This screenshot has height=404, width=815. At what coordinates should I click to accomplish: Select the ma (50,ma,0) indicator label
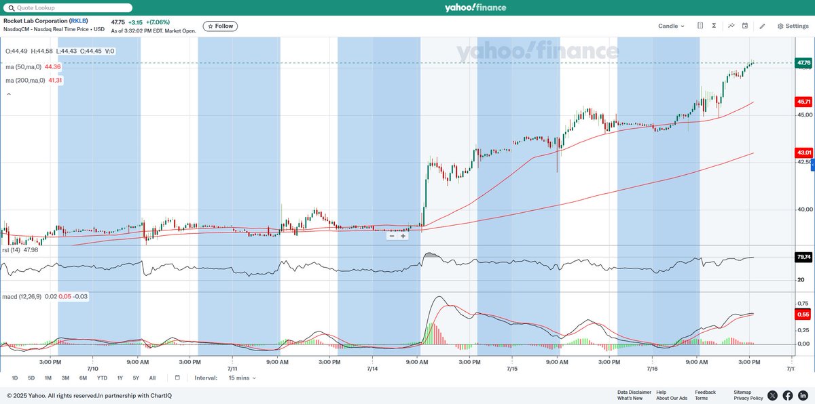point(24,66)
